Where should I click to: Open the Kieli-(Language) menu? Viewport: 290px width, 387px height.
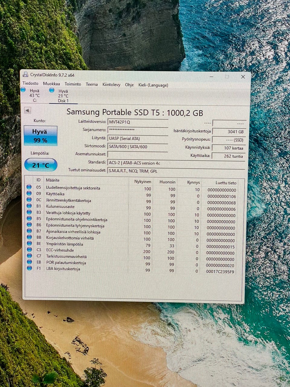(x=153, y=85)
